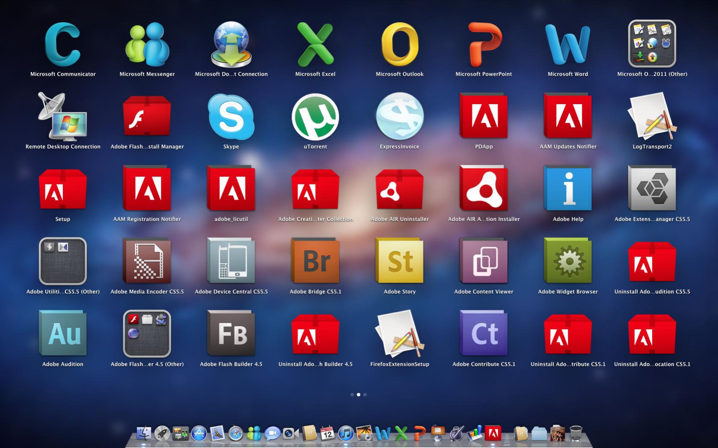Open Microsoft Communicator from Launchpad
The height and width of the screenshot is (448, 718).
(63, 44)
